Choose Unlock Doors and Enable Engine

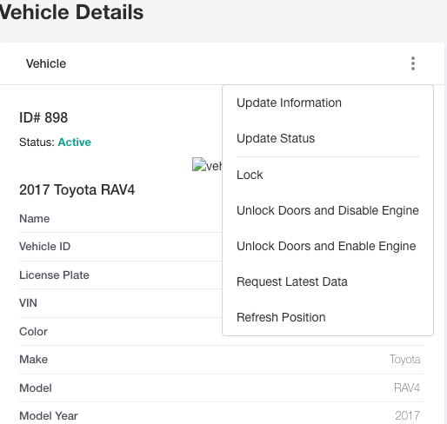coord(328,246)
